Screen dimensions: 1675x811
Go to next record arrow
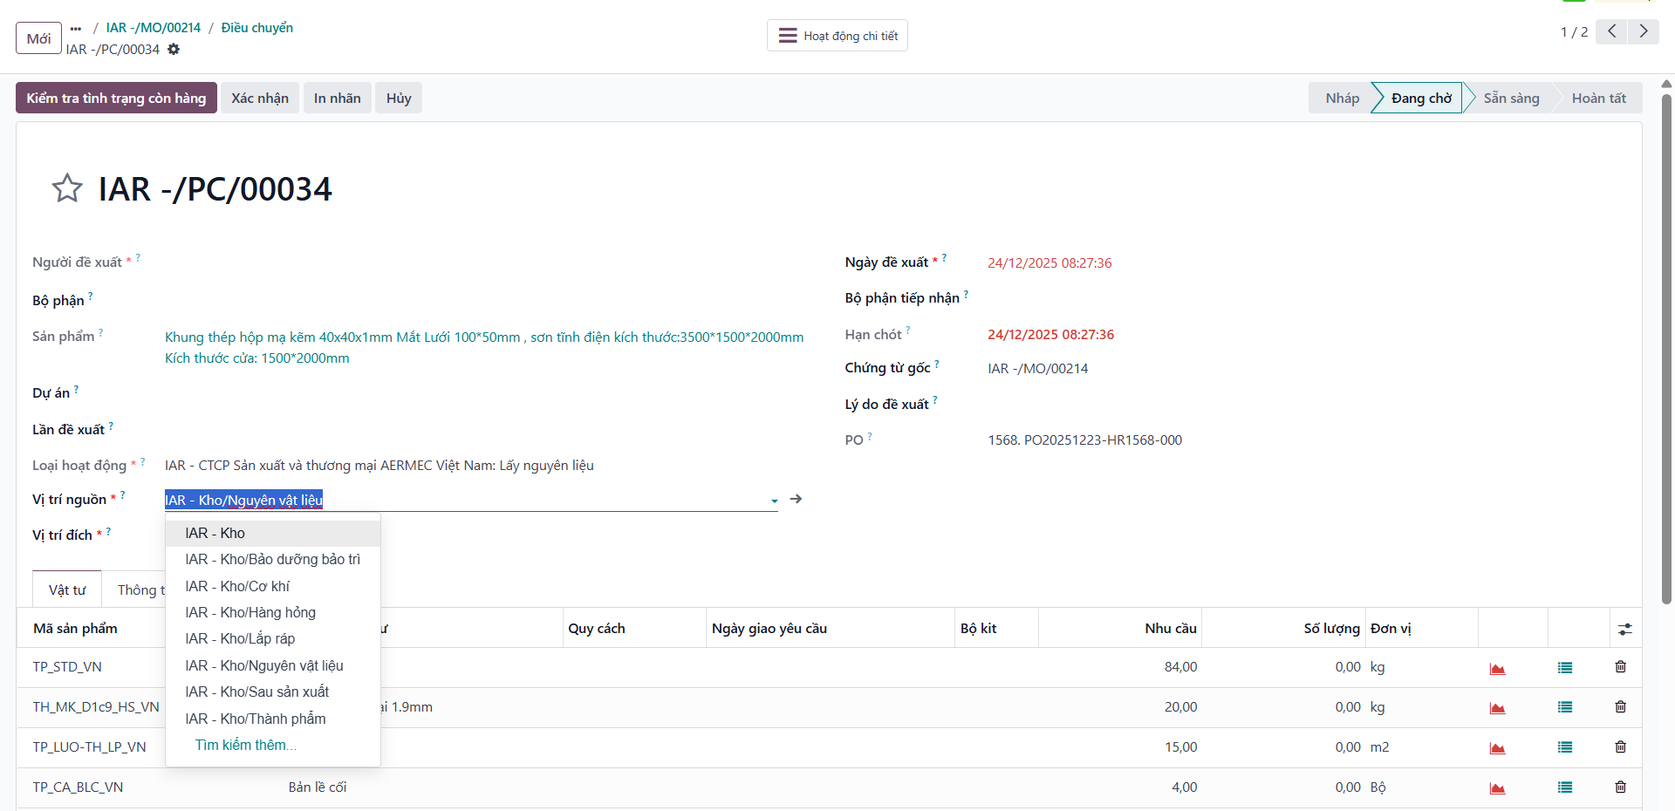tap(1644, 31)
